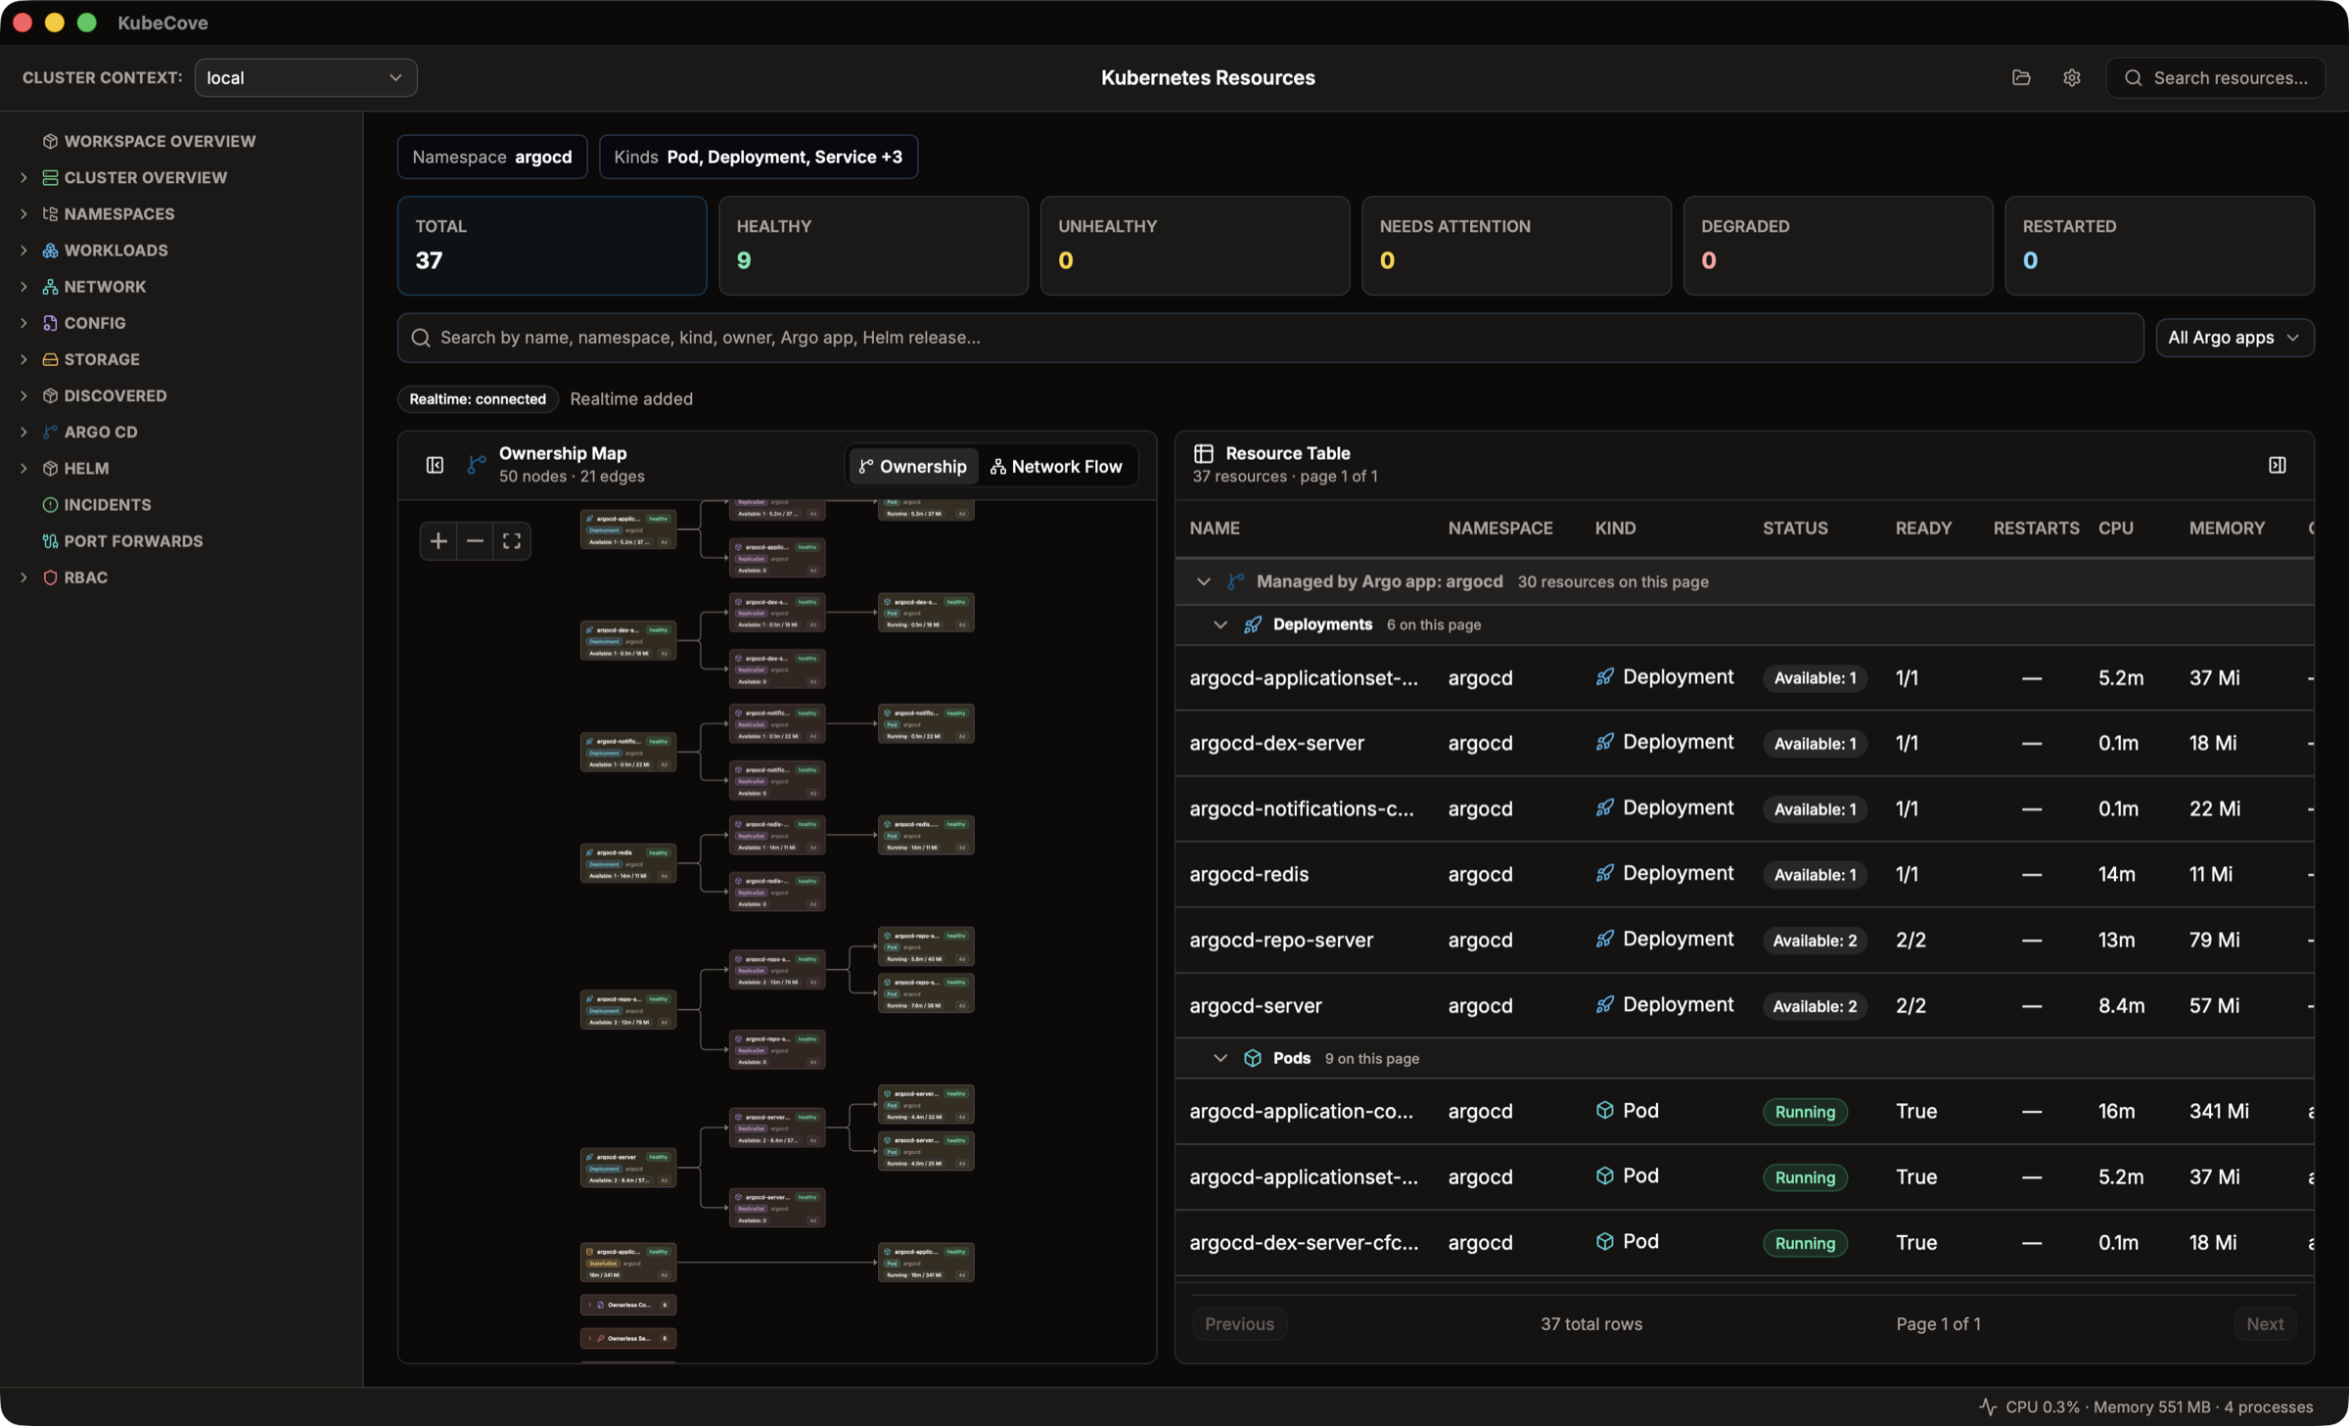The height and width of the screenshot is (1426, 2349).
Task: Sort by the CPU column header
Action: pyautogui.click(x=2115, y=528)
